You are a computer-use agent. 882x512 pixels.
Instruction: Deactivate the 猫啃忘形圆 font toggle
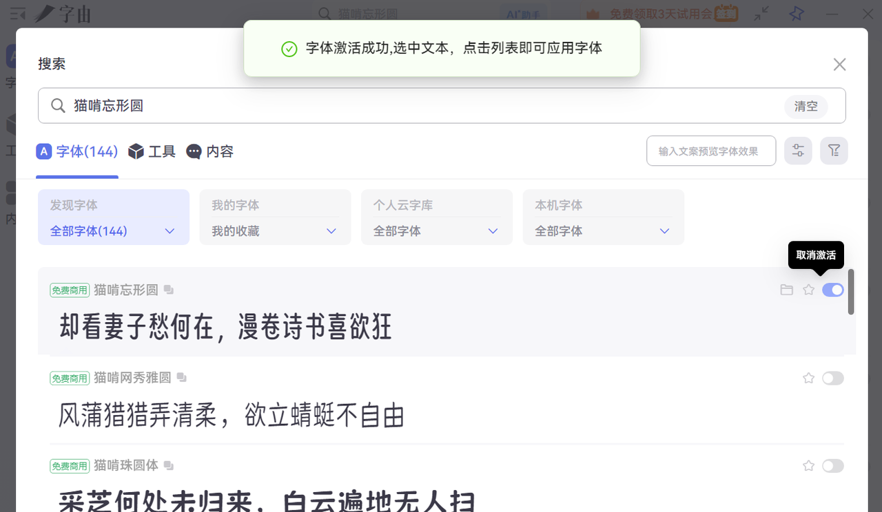[833, 290]
